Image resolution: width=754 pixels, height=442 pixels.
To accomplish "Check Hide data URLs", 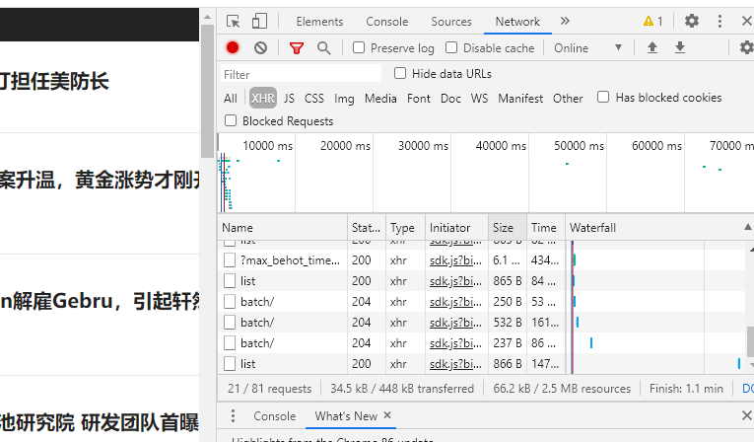I will 400,73.
